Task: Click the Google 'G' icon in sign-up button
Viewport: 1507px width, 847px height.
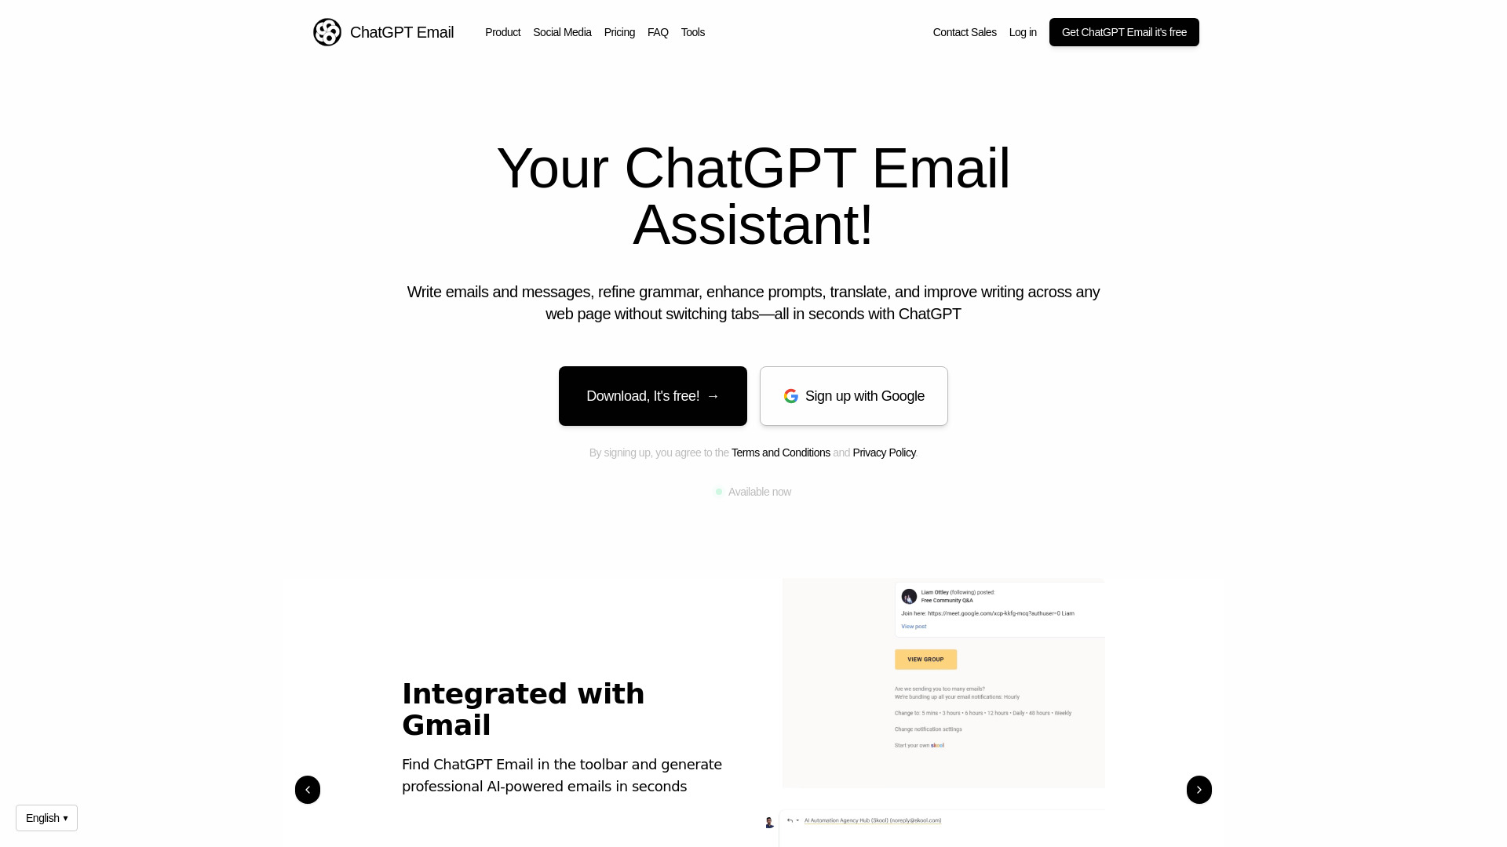Action: click(790, 396)
